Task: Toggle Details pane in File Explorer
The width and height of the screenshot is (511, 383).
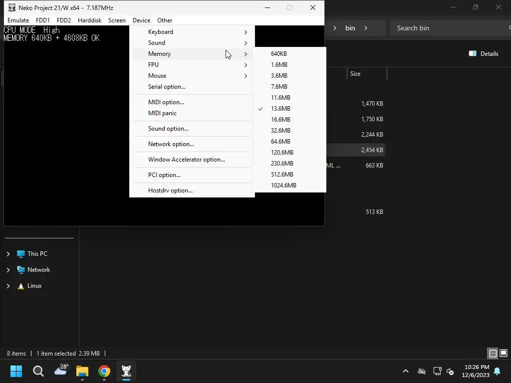Action: click(x=484, y=54)
